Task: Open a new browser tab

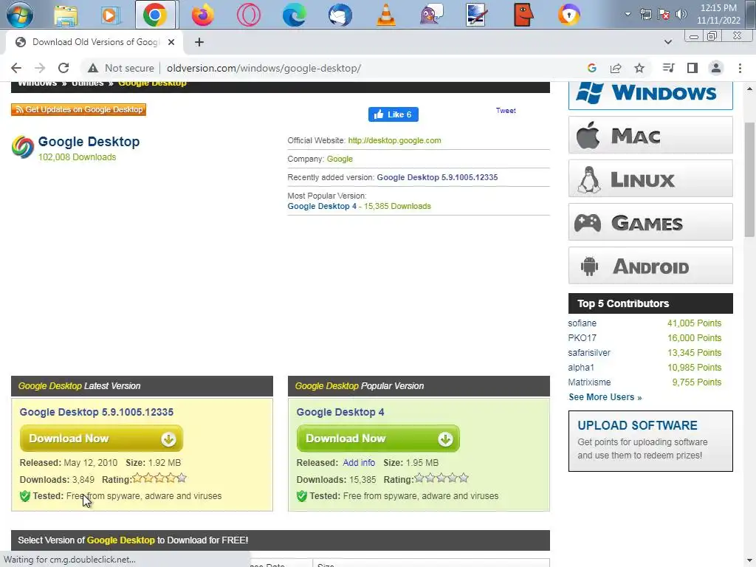Action: click(199, 42)
